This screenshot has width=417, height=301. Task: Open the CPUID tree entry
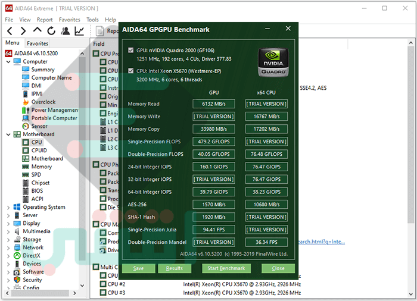pyautogui.click(x=39, y=150)
